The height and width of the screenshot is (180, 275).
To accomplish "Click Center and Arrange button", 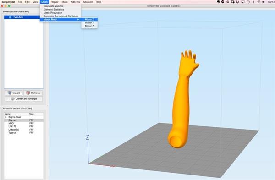I will tap(24, 99).
